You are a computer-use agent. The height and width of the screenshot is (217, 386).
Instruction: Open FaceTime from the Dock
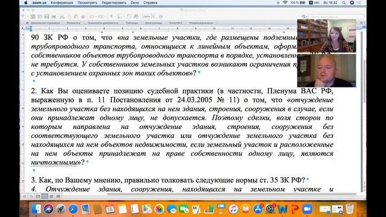(x=184, y=209)
